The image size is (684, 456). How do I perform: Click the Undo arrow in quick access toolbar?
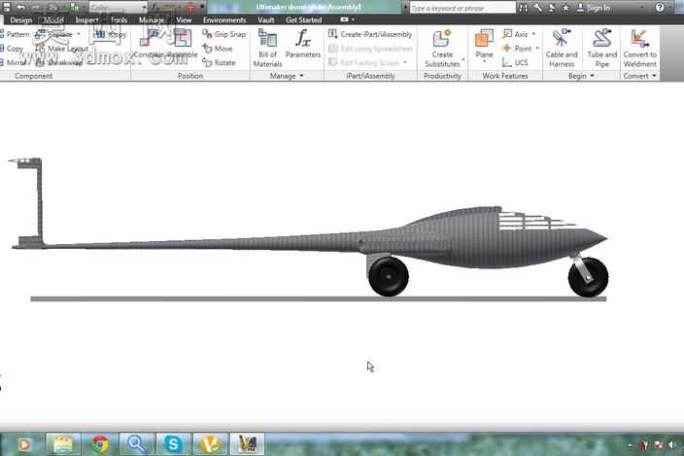20,8
